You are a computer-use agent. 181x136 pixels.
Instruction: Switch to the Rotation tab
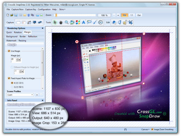tap(18, 32)
